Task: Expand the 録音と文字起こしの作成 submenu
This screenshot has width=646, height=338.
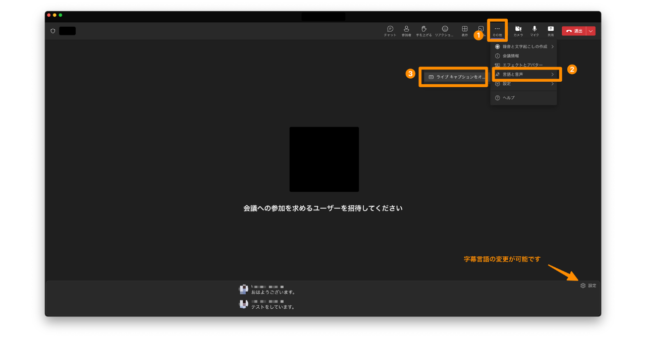Action: [x=524, y=46]
